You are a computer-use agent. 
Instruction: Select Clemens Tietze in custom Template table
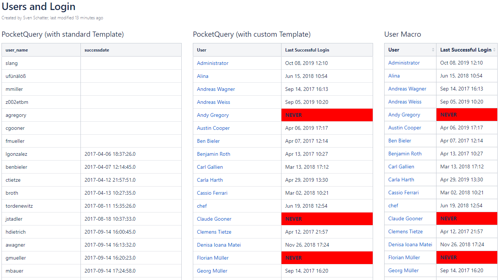(x=214, y=232)
